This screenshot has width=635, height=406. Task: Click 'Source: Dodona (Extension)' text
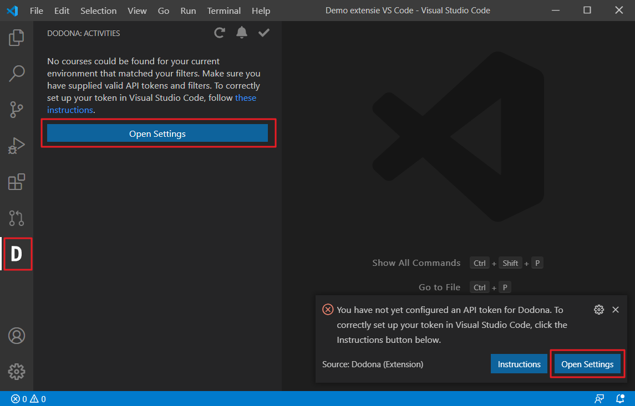point(373,364)
